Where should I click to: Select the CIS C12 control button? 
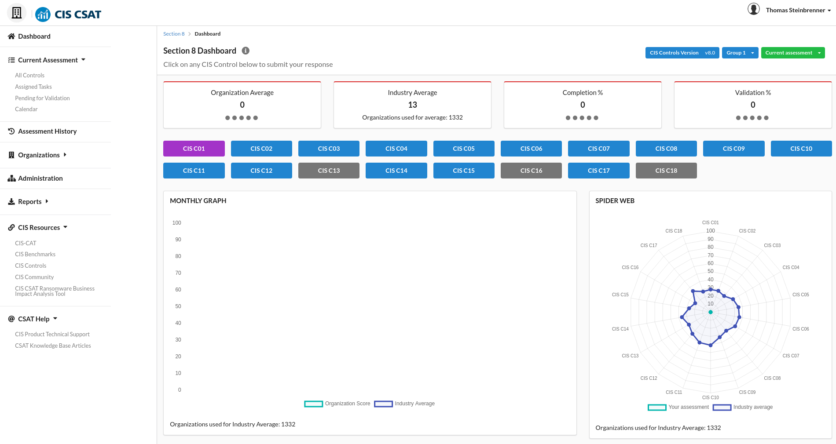tap(261, 171)
